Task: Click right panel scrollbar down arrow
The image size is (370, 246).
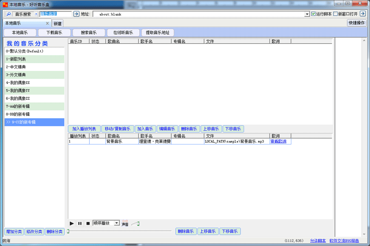Action: pyautogui.click(x=364, y=234)
